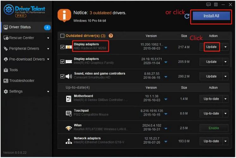Click the blue badge showing 4
Viewport: 236px width, 158px height.
pos(47,27)
